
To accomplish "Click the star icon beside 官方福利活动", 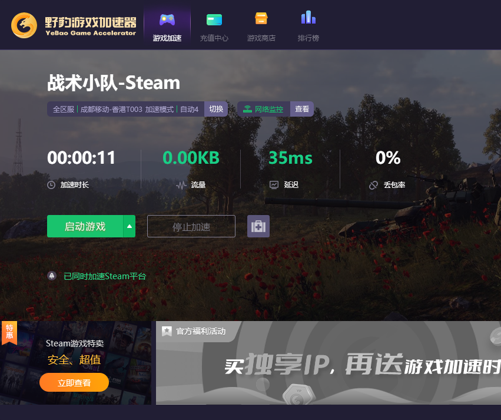I will click(x=167, y=331).
